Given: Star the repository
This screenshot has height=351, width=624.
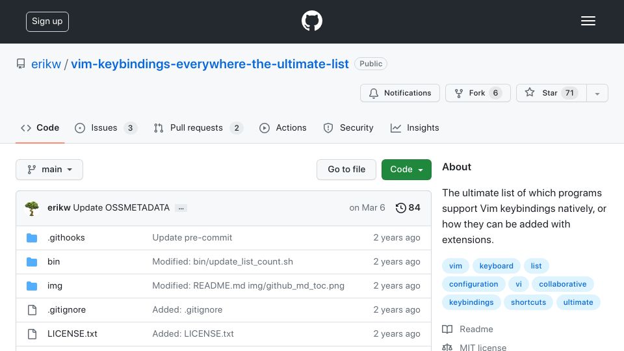Looking at the screenshot, I should tap(552, 93).
